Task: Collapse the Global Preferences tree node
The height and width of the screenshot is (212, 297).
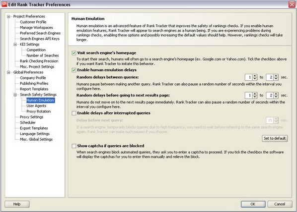Action: 8,72
